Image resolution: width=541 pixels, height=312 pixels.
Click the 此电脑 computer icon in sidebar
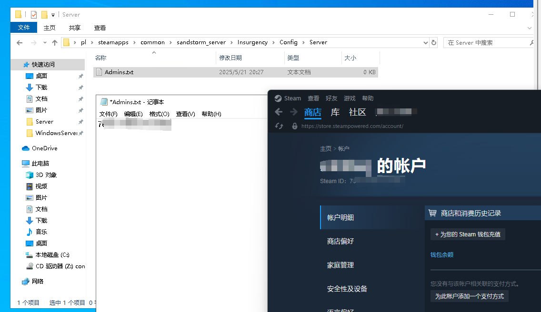click(26, 164)
